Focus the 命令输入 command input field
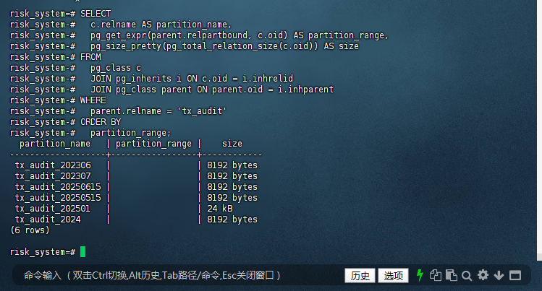This screenshot has height=291, width=542. click(x=173, y=276)
